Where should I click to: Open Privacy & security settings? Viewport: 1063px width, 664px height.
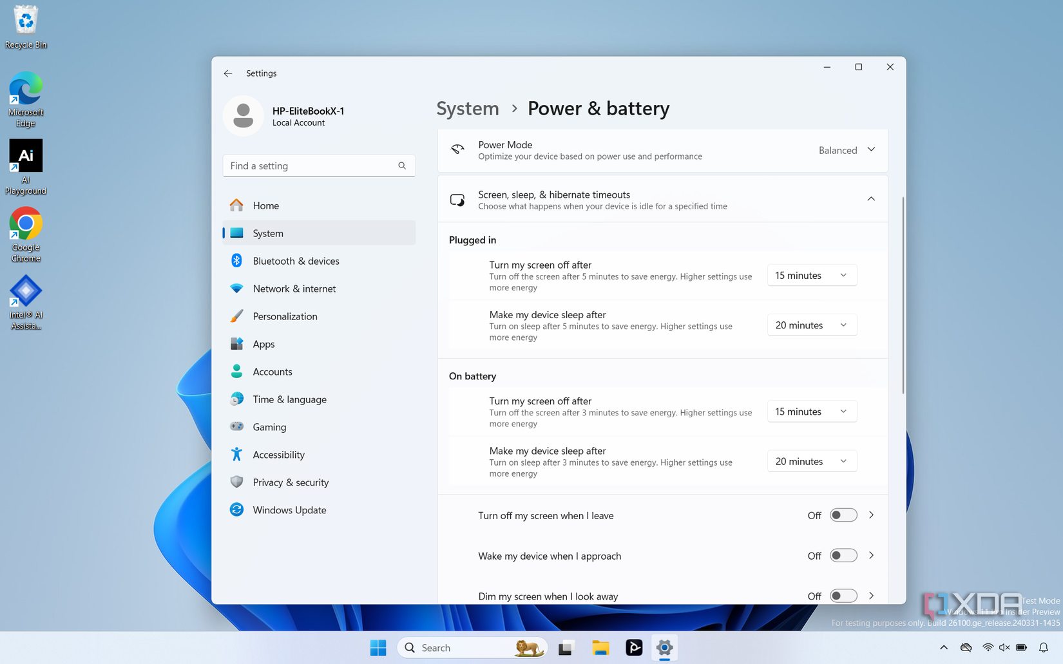pos(291,482)
